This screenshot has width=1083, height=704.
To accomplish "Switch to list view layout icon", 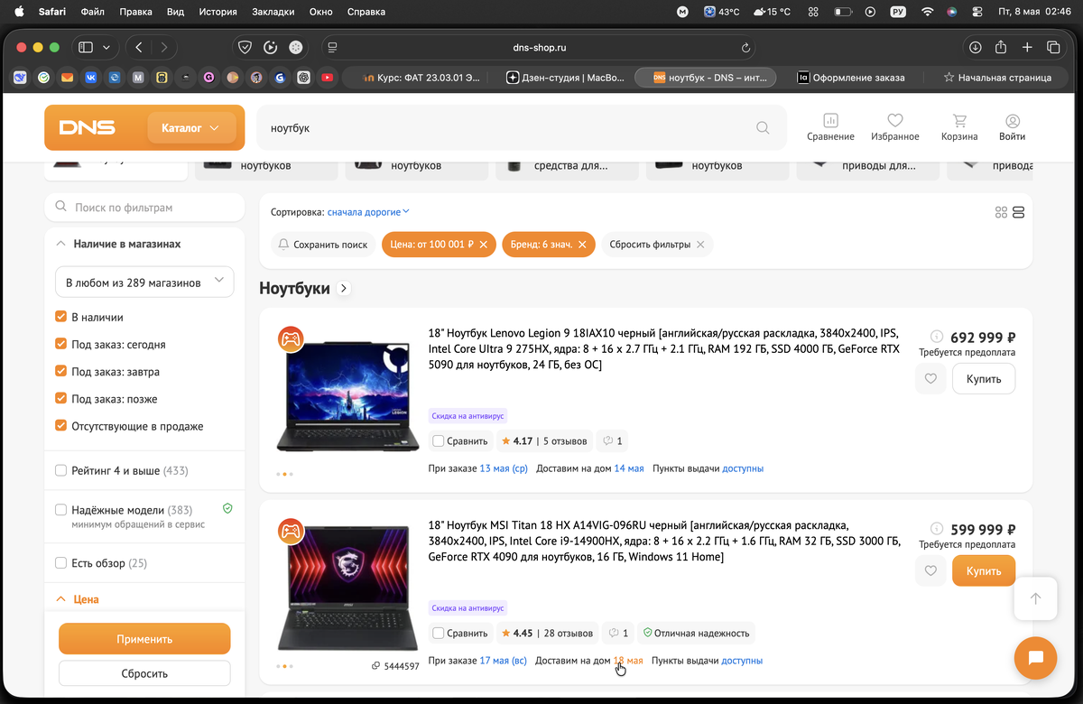I will click(1019, 212).
